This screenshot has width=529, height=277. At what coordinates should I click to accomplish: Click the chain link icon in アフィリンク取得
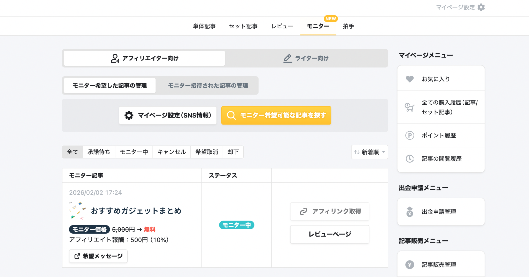tap(304, 212)
